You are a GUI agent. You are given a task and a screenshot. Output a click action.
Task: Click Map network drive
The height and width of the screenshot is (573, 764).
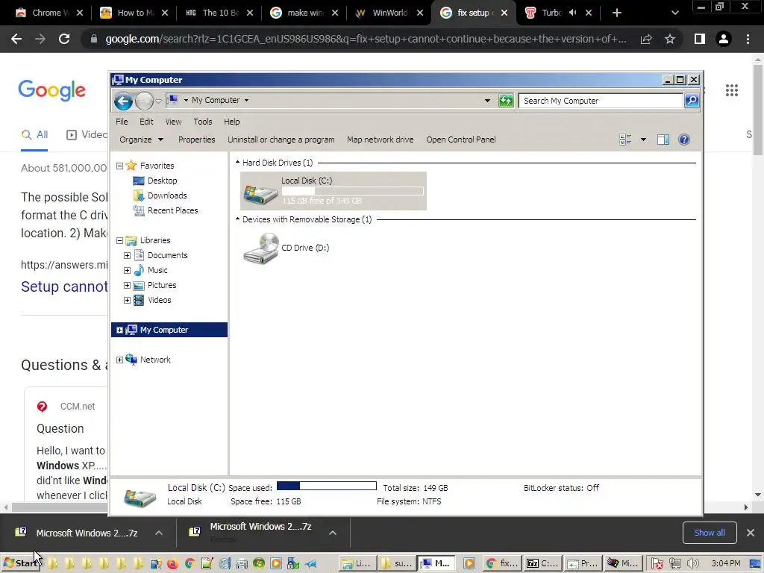(x=380, y=140)
